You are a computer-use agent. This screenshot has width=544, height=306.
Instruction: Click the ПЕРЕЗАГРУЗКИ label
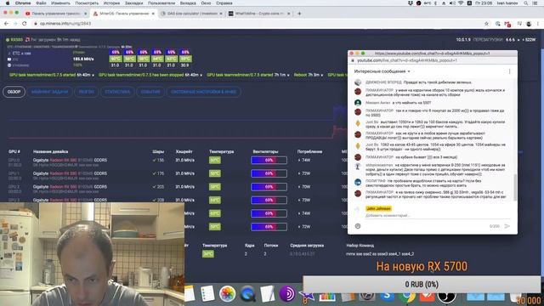(x=487, y=40)
